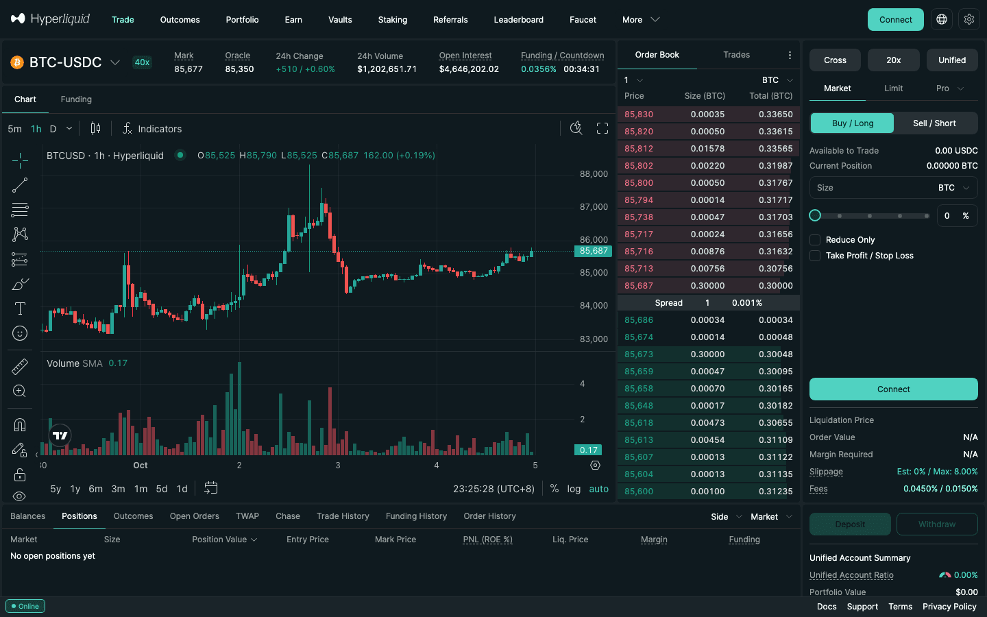Viewport: 987px width, 617px height.
Task: Open order book three-dot options
Action: 790,55
